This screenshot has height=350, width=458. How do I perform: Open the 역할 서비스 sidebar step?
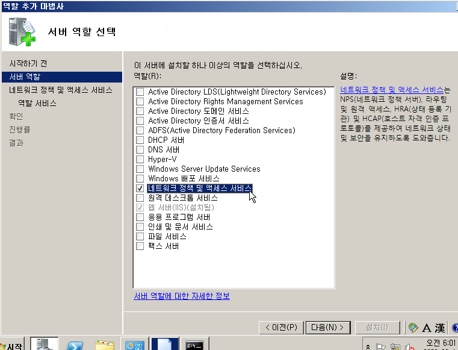pyautogui.click(x=37, y=103)
